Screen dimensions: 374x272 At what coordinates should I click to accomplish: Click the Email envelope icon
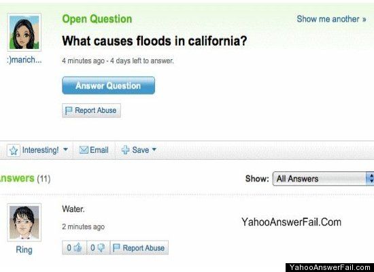coord(84,150)
